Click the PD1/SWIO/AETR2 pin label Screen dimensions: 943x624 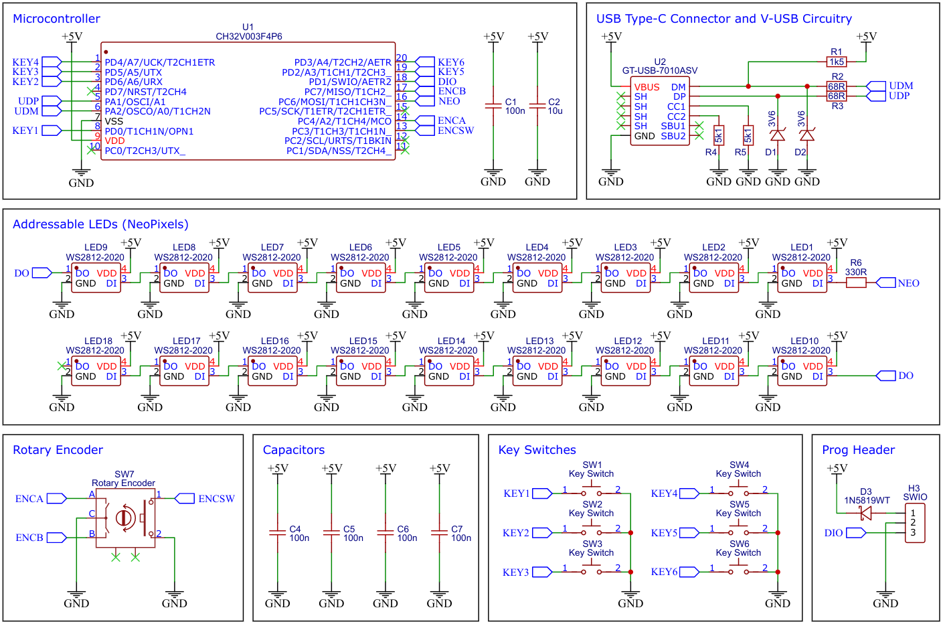[x=350, y=82]
